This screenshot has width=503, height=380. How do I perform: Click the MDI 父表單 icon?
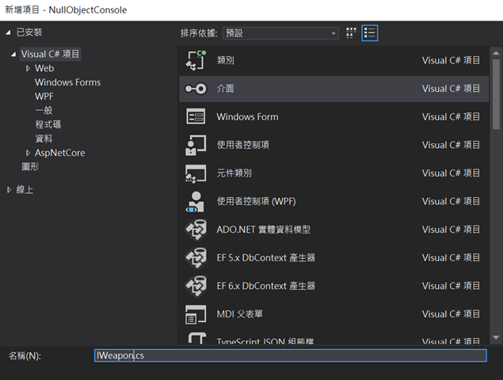(x=196, y=314)
